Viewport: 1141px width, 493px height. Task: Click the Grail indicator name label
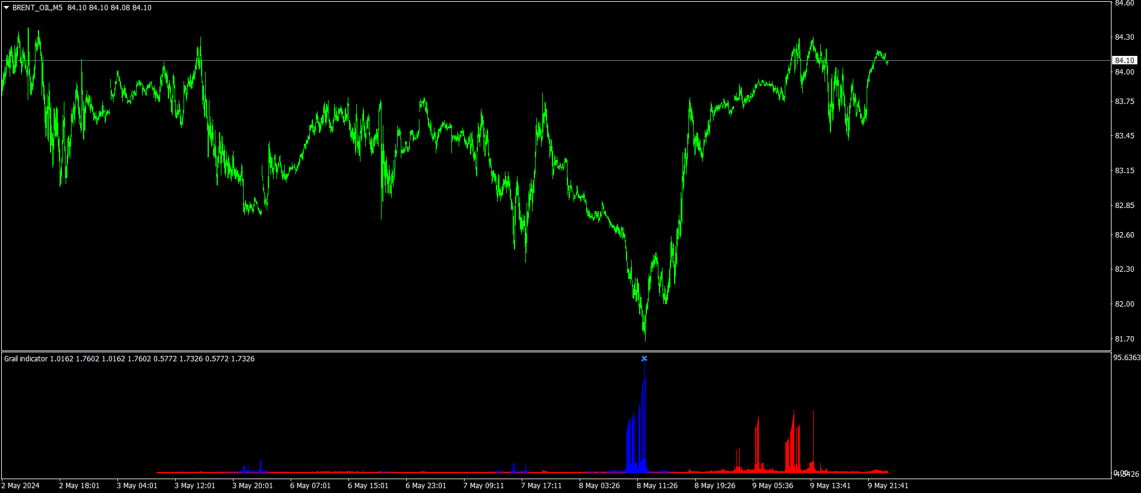(26, 359)
